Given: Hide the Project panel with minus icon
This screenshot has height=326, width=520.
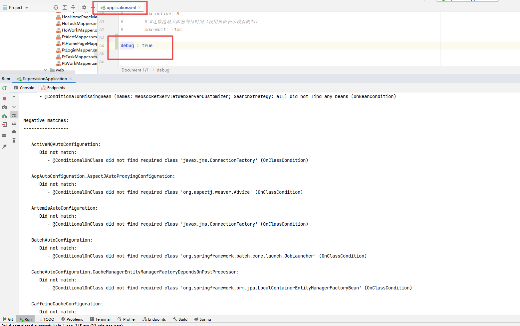Looking at the screenshot, I should 93,7.
